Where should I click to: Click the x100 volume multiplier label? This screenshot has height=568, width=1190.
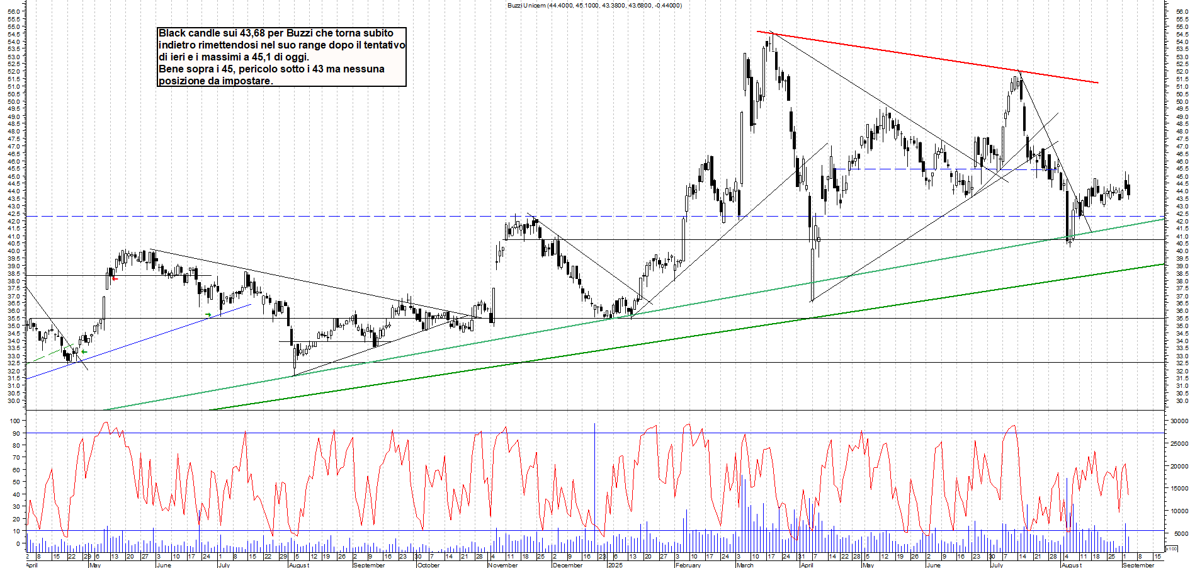coord(1171,549)
